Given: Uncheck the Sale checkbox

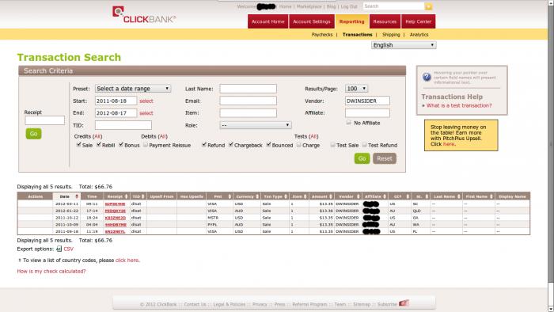Looking at the screenshot, I should tap(78, 144).
